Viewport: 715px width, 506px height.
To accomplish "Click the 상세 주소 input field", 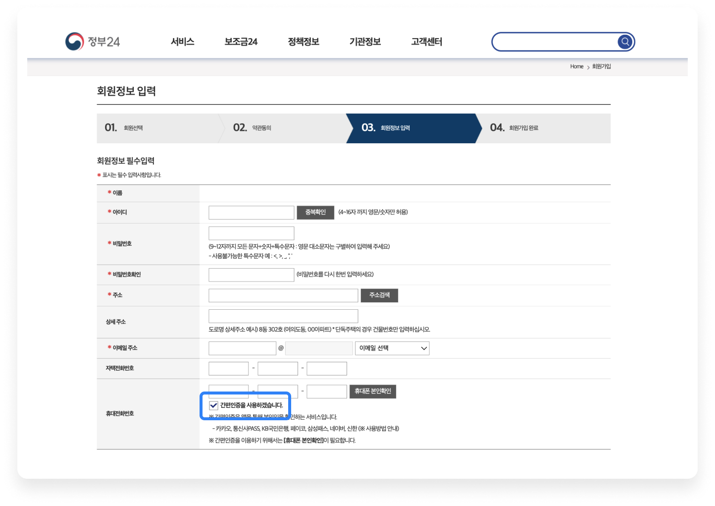I will pos(283,316).
